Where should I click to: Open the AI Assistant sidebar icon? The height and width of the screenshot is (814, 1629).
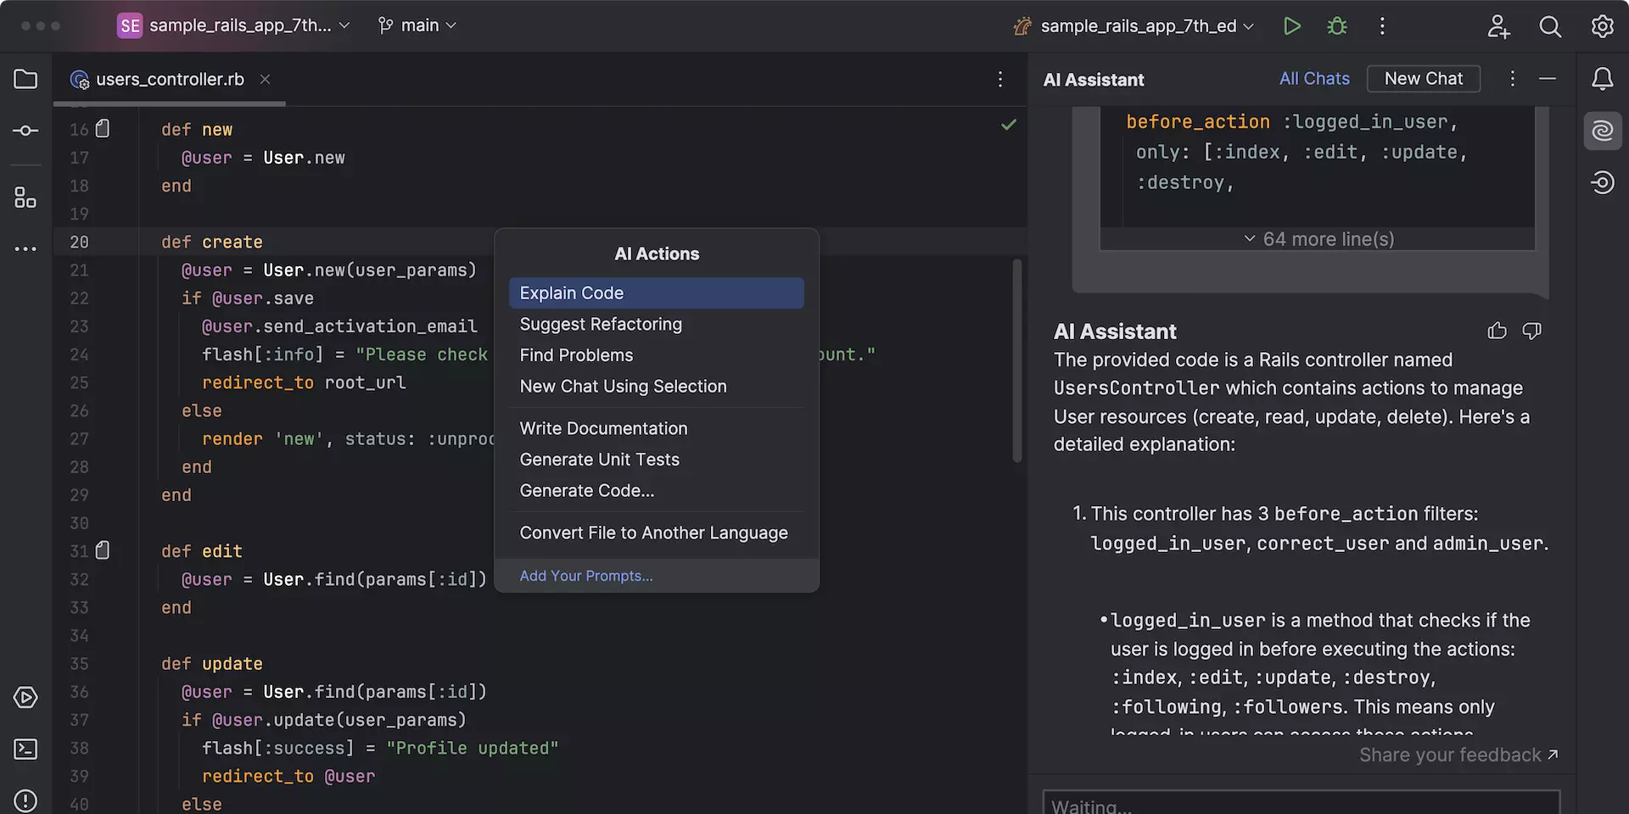1602,131
